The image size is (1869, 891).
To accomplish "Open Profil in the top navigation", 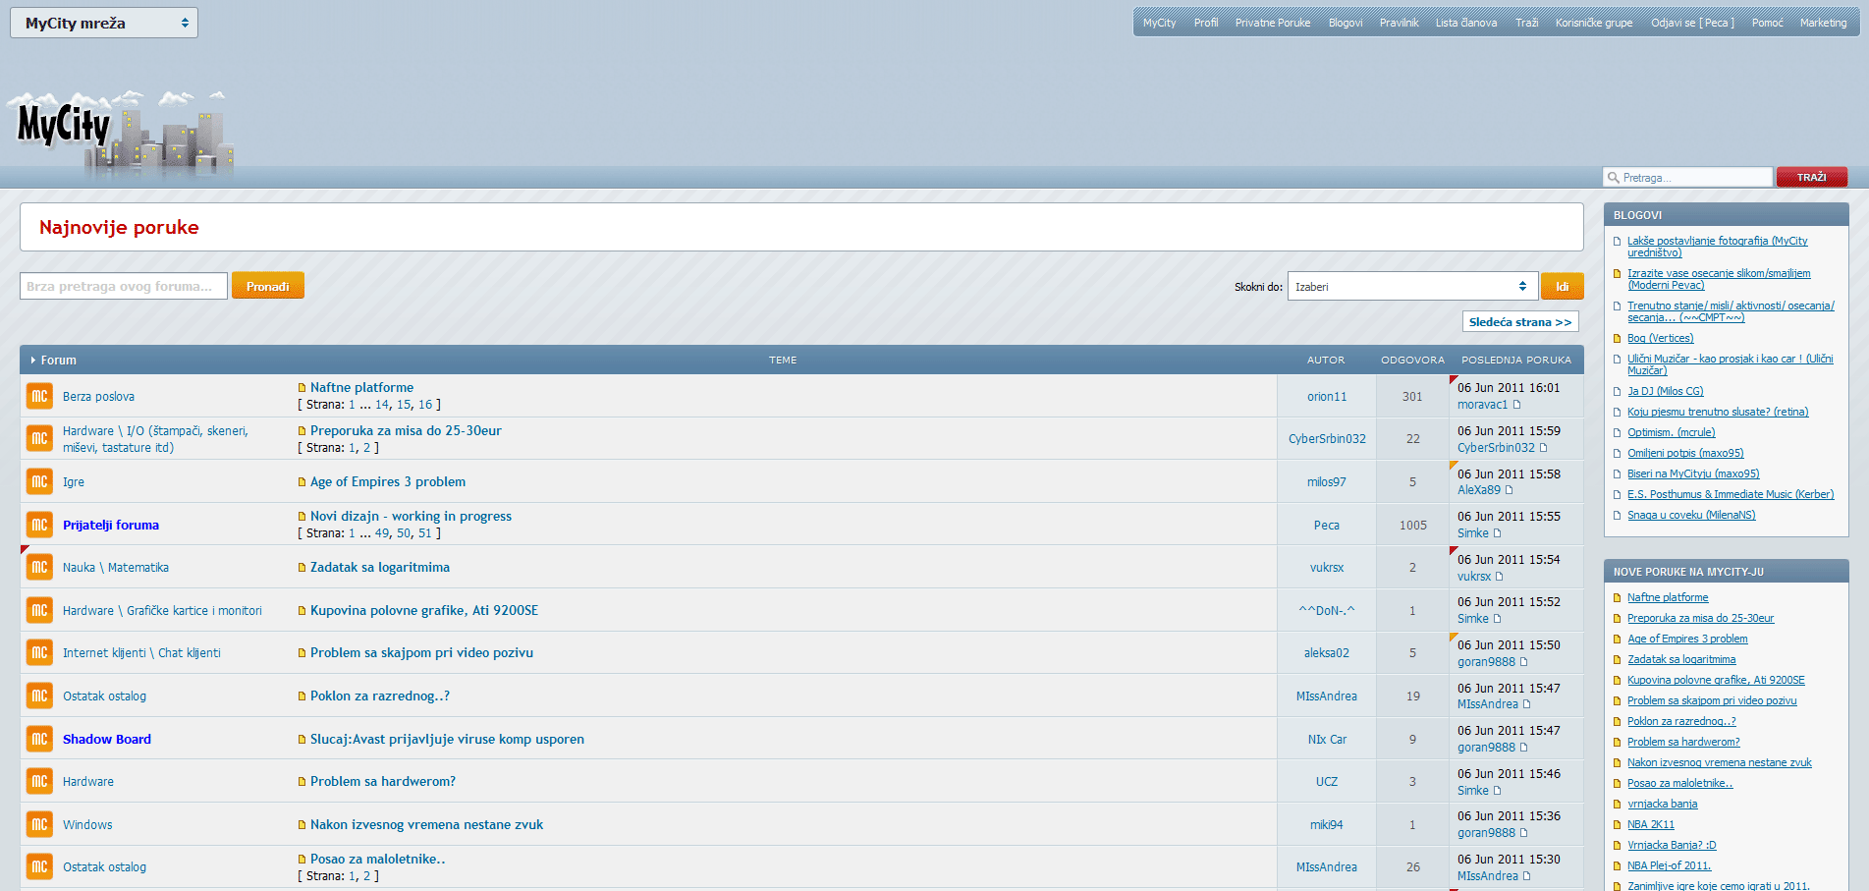I will [x=1206, y=23].
